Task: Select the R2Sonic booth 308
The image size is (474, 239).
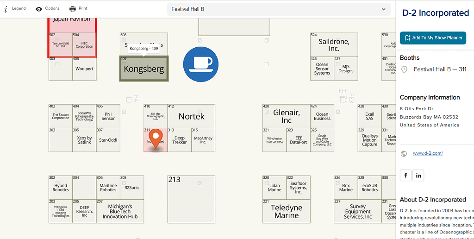Action: [132, 188]
